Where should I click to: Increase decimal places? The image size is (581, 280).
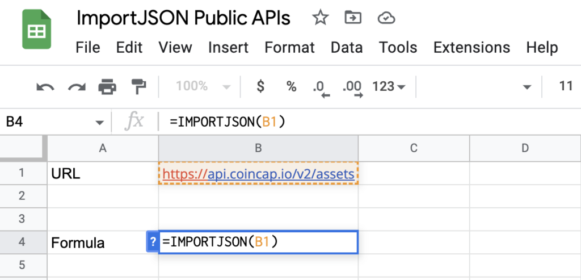352,87
